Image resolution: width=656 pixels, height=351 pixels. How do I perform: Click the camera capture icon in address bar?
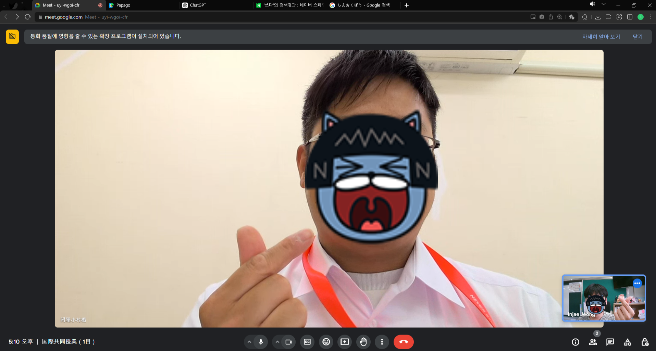(542, 17)
